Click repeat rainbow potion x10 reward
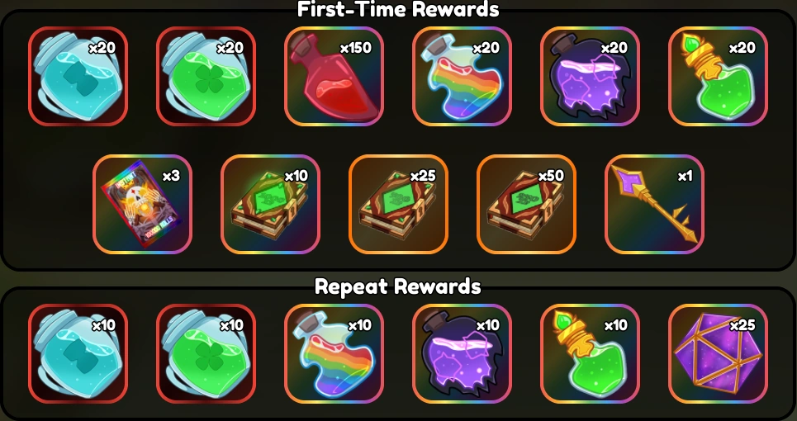 pyautogui.click(x=334, y=353)
